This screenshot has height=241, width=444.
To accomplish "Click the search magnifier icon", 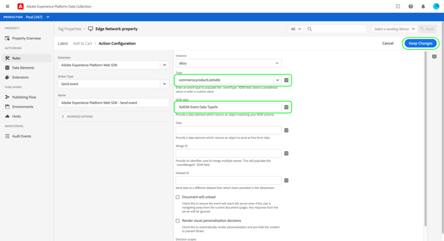I will [310, 29].
